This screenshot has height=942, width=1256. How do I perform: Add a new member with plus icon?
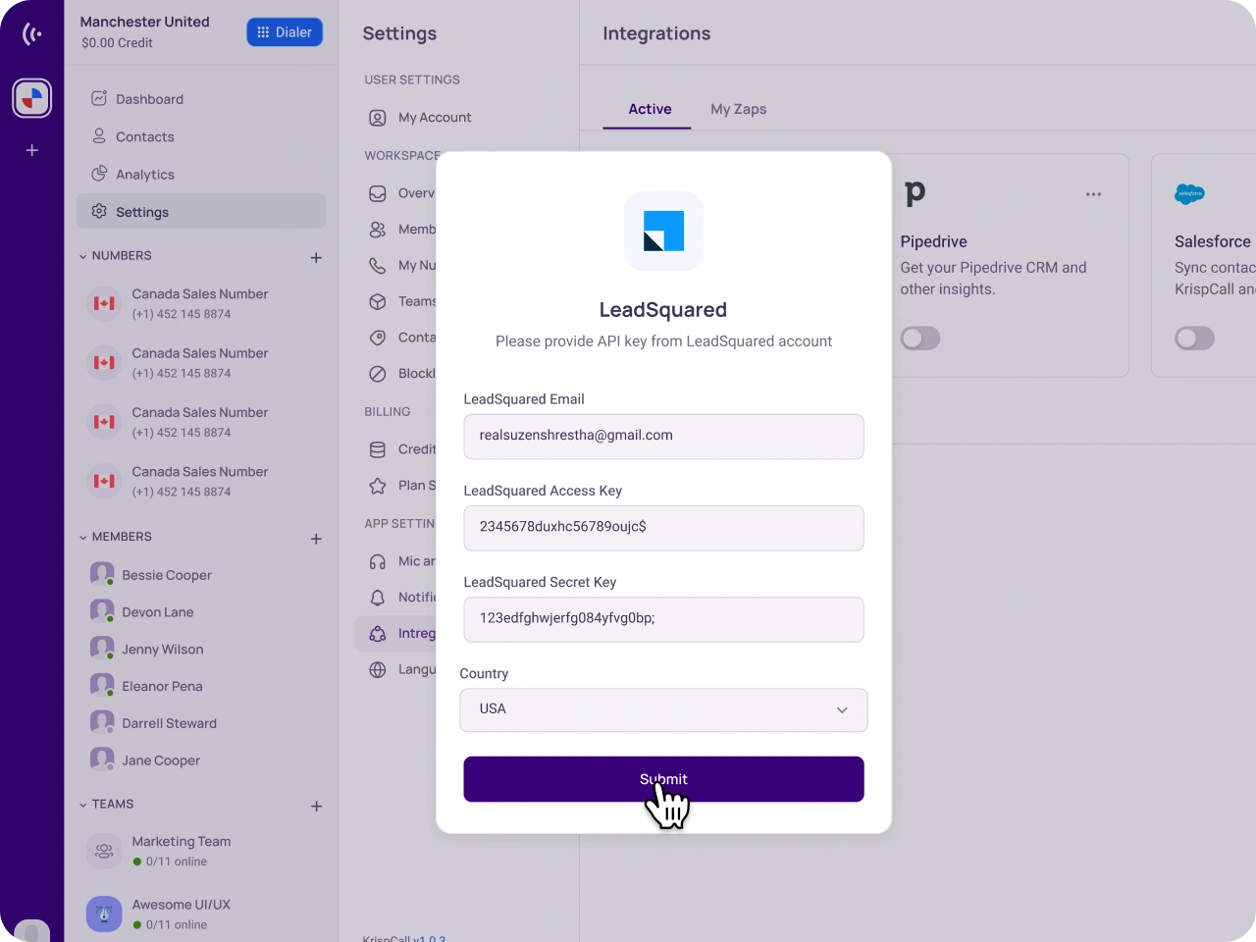click(x=316, y=539)
